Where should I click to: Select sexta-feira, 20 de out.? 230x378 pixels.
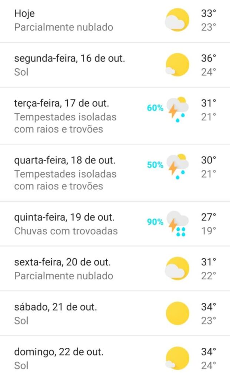(62, 262)
